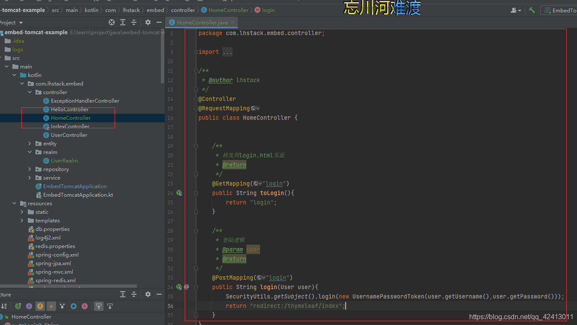The width and height of the screenshot is (577, 325).
Task: Toggle show anonymous classes in Structure
Action: [74, 306]
